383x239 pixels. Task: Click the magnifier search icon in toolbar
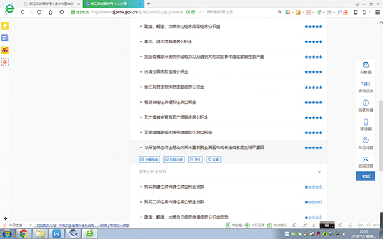click(280, 12)
